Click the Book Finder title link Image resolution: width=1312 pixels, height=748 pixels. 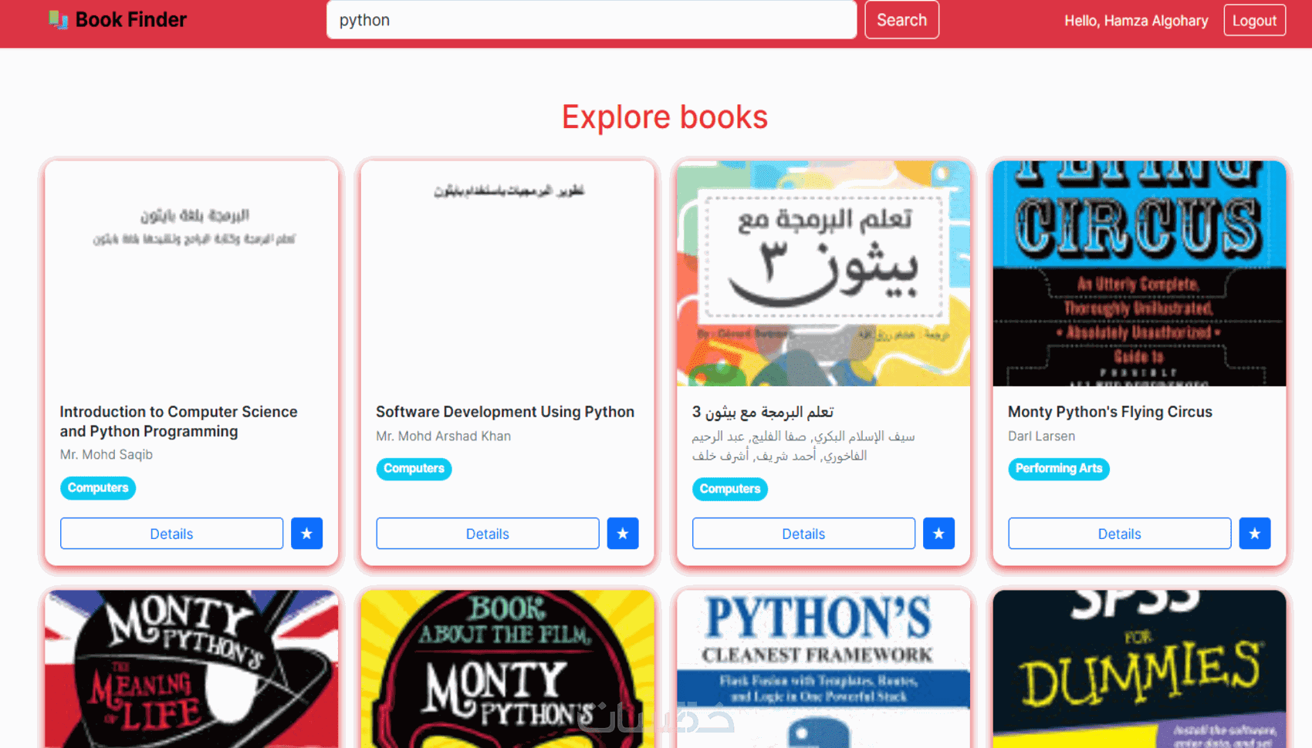coord(130,20)
